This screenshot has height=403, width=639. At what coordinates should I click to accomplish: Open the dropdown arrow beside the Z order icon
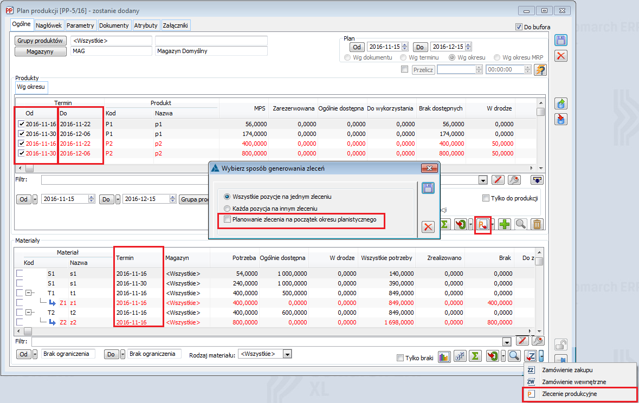pos(541,356)
